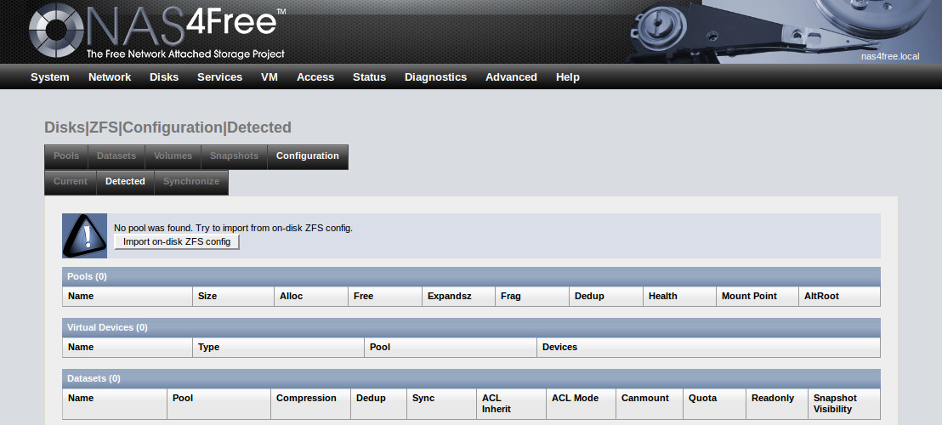Select the Synchronize sub-tab
Image resolution: width=942 pixels, height=425 pixels.
191,182
